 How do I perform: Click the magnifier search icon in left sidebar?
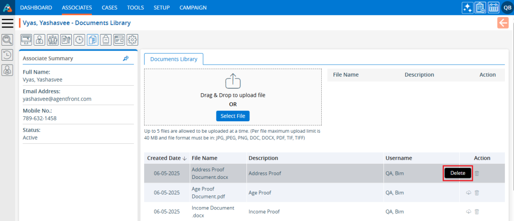(x=8, y=40)
